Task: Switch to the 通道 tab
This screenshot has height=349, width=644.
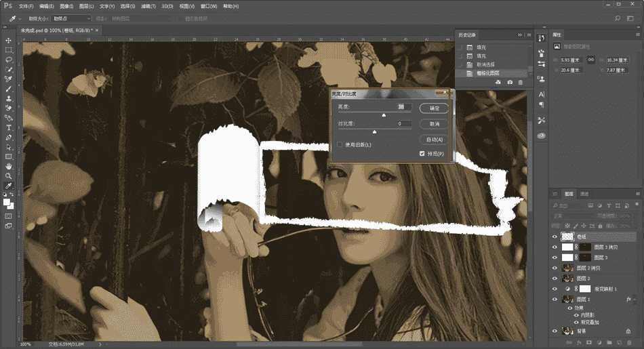Action: point(584,194)
